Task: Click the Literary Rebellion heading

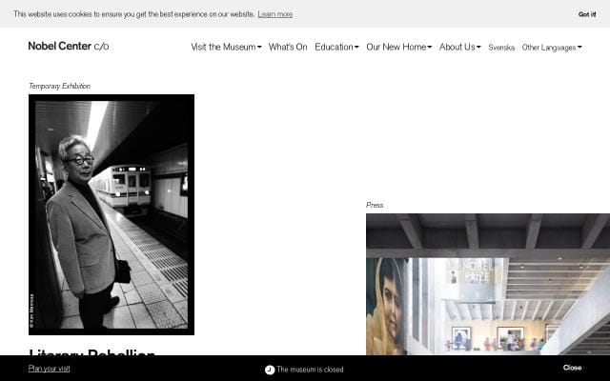Action: [92, 353]
